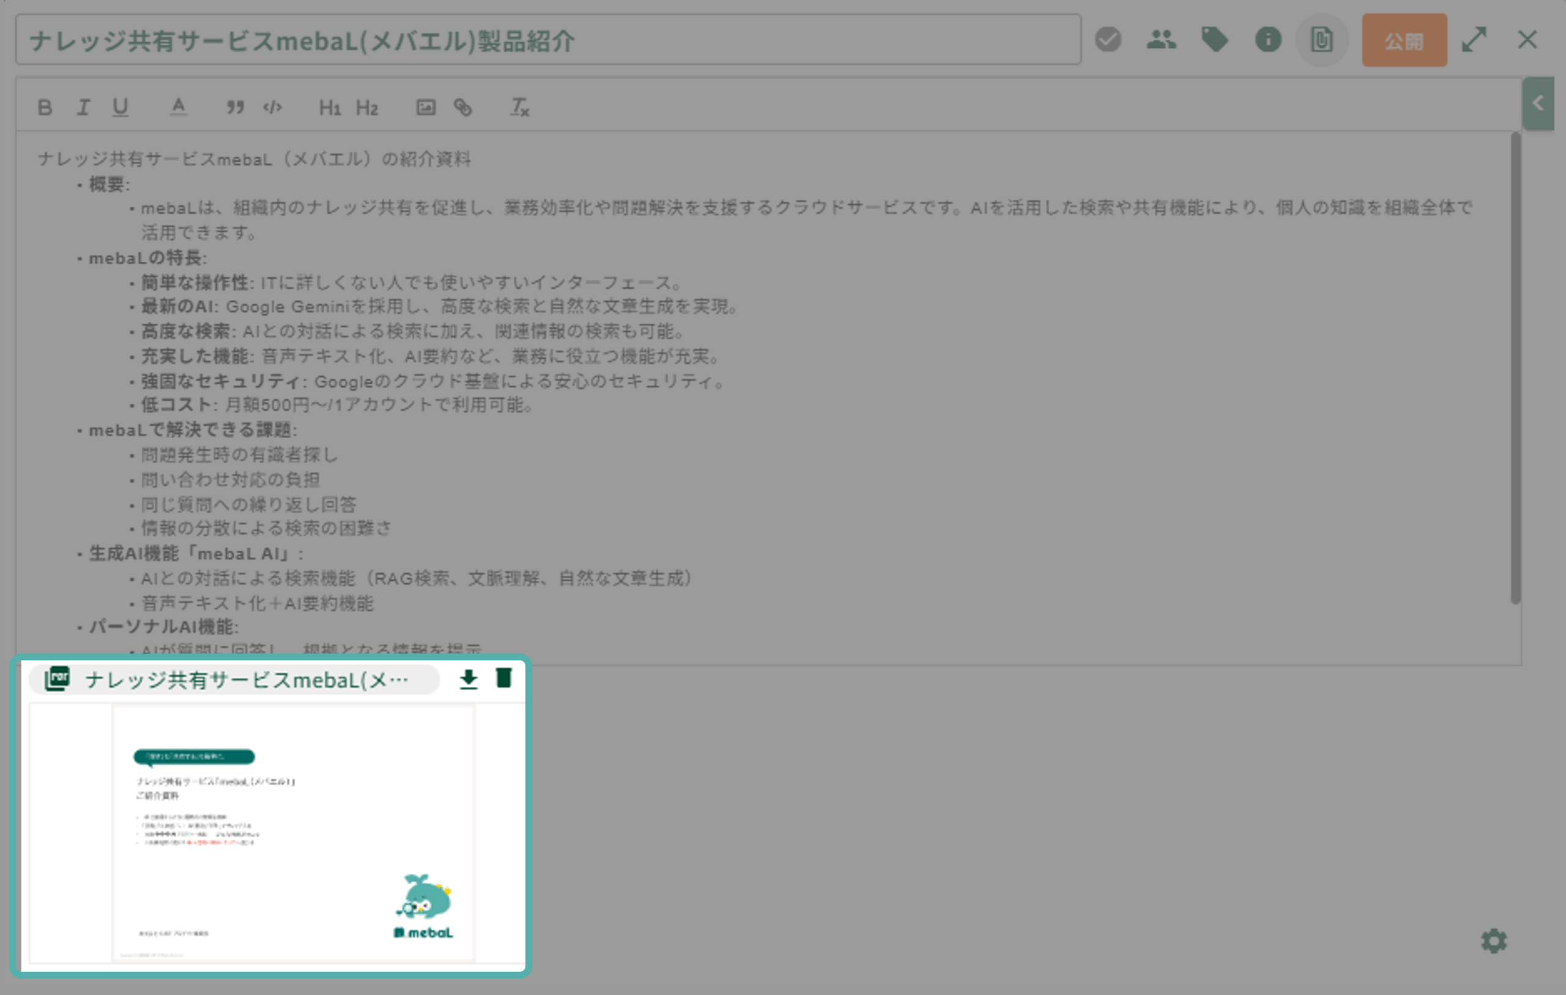The height and width of the screenshot is (995, 1566).
Task: Click the line '強固なセキュリティ'
Action: coord(433,381)
